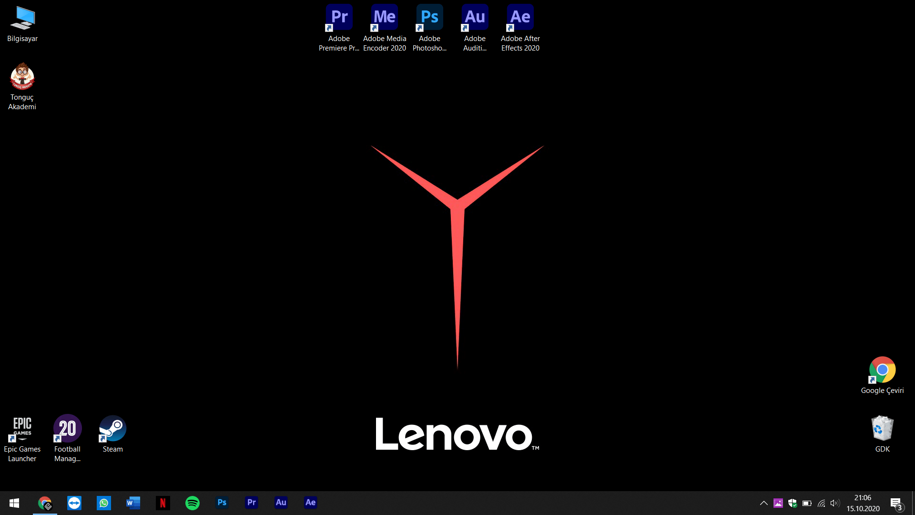
Task: Open the volume control in tray
Action: (x=834, y=503)
